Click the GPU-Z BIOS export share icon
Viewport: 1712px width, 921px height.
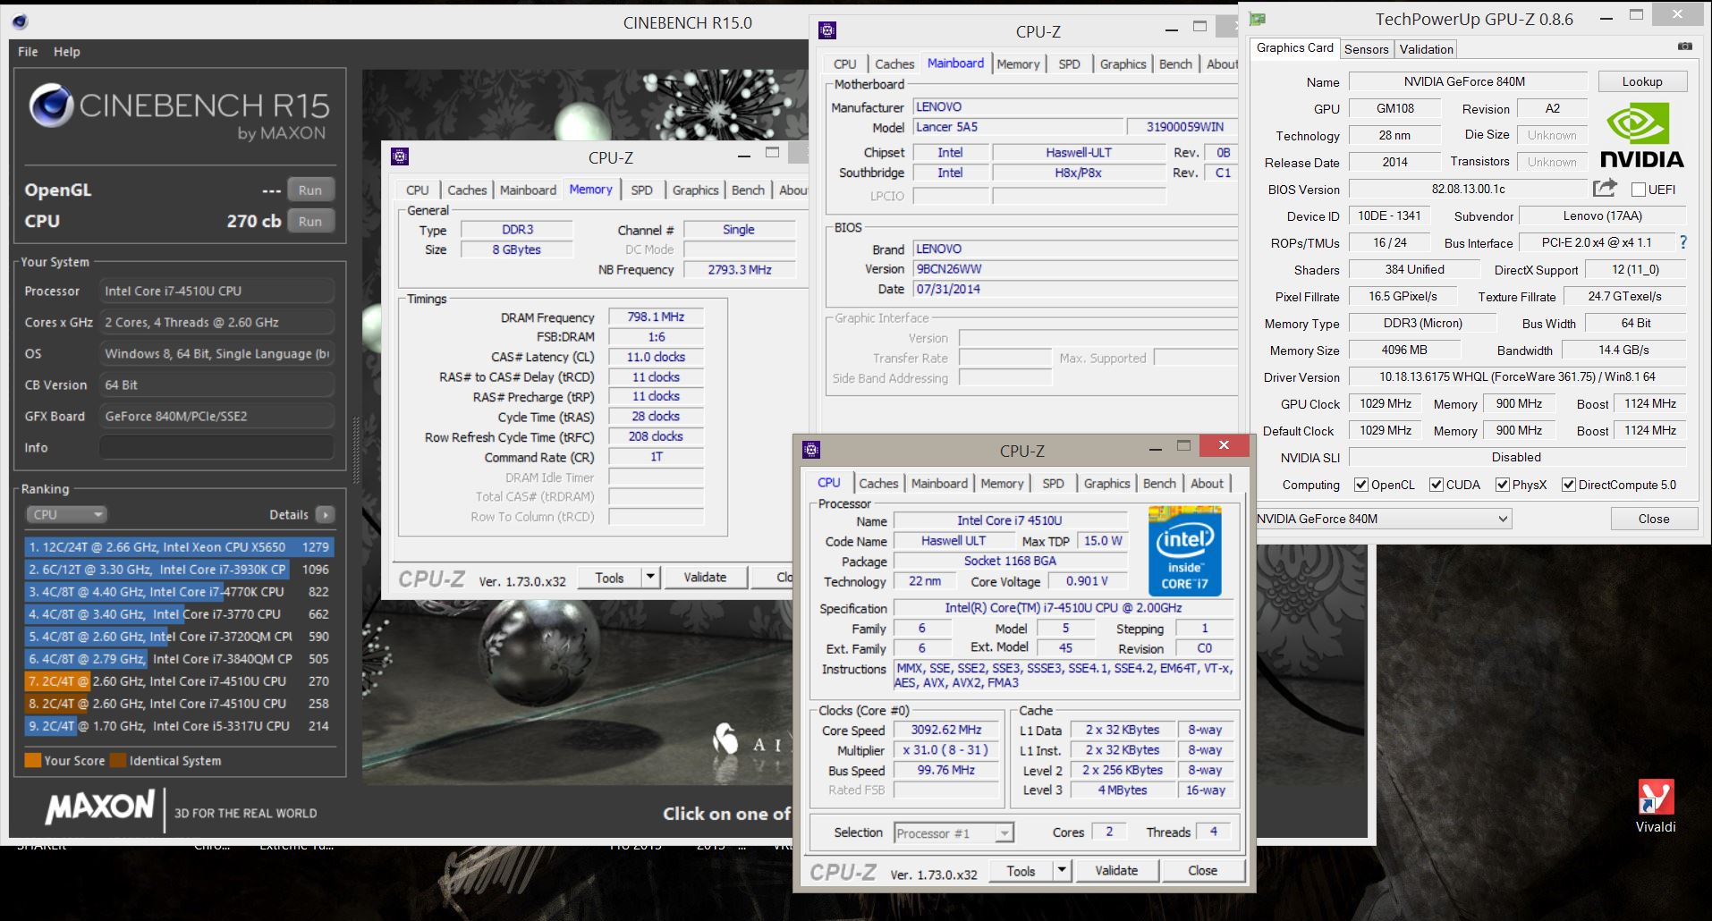pyautogui.click(x=1605, y=188)
